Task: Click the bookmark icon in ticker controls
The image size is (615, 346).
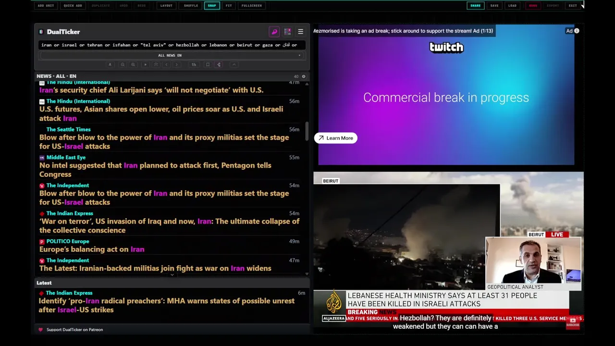Action: coord(208,64)
